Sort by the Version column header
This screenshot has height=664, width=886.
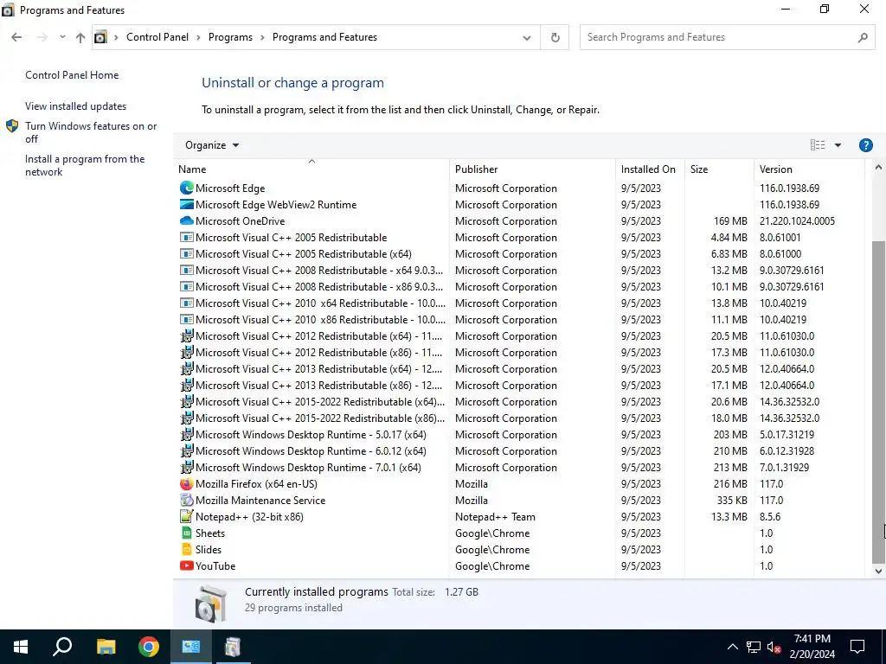[x=809, y=169]
